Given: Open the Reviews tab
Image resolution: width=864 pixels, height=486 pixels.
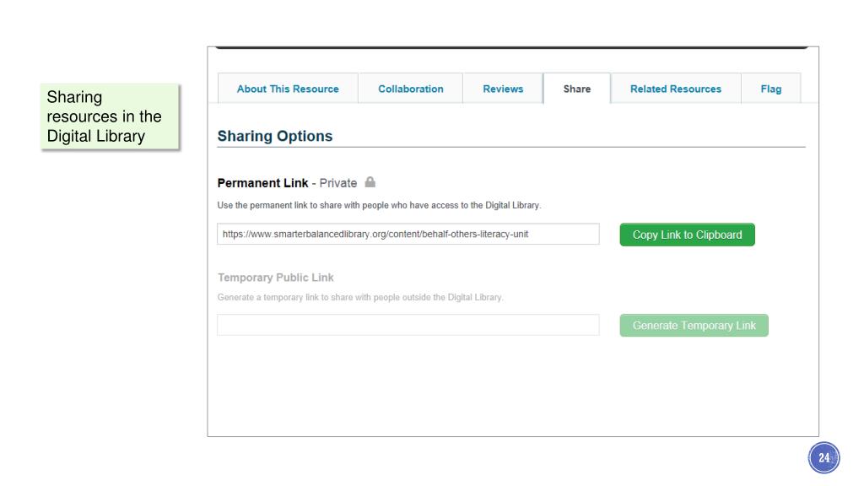Looking at the screenshot, I should click(x=503, y=89).
